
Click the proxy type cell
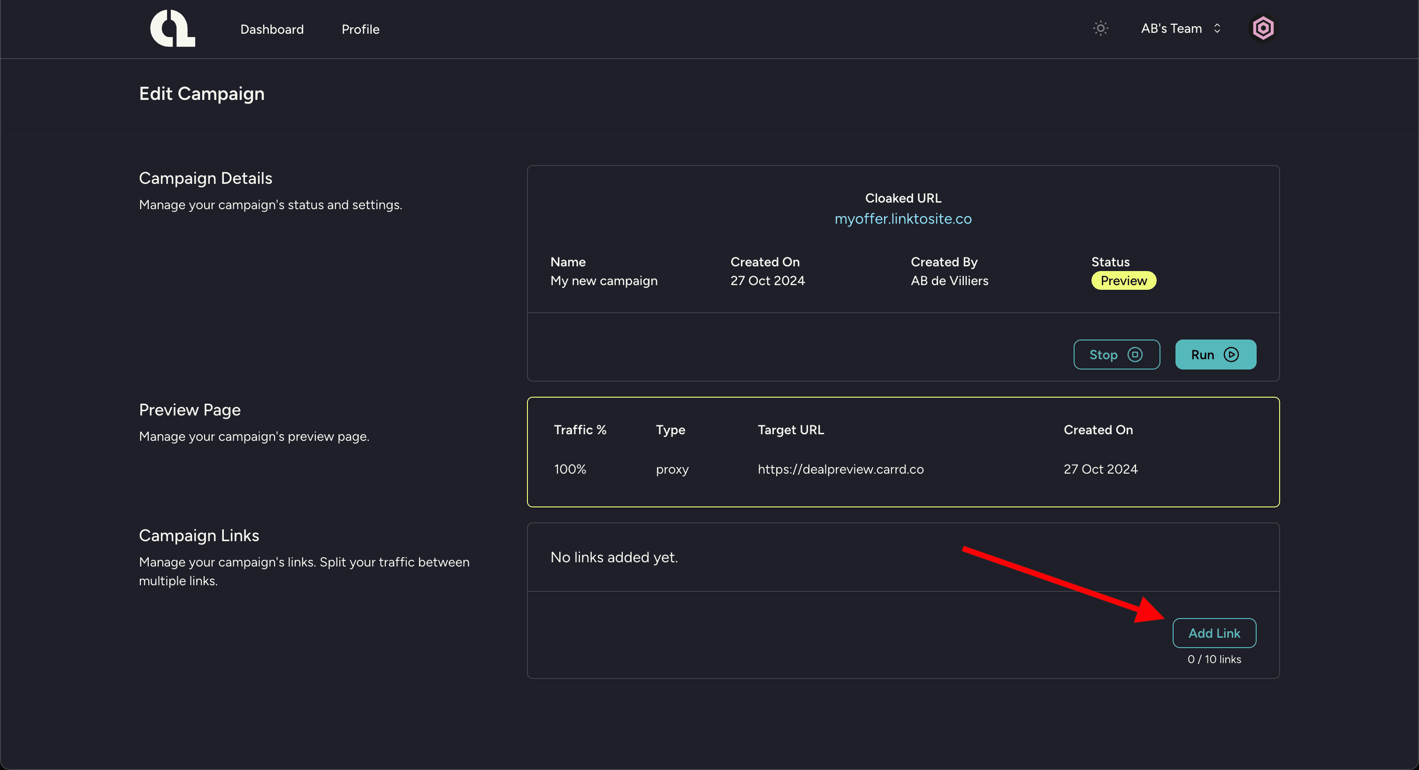click(672, 469)
